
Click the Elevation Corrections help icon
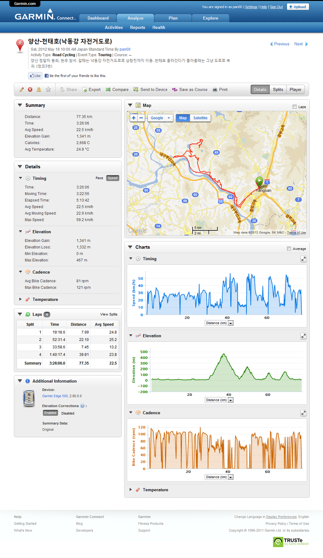[x=82, y=406]
